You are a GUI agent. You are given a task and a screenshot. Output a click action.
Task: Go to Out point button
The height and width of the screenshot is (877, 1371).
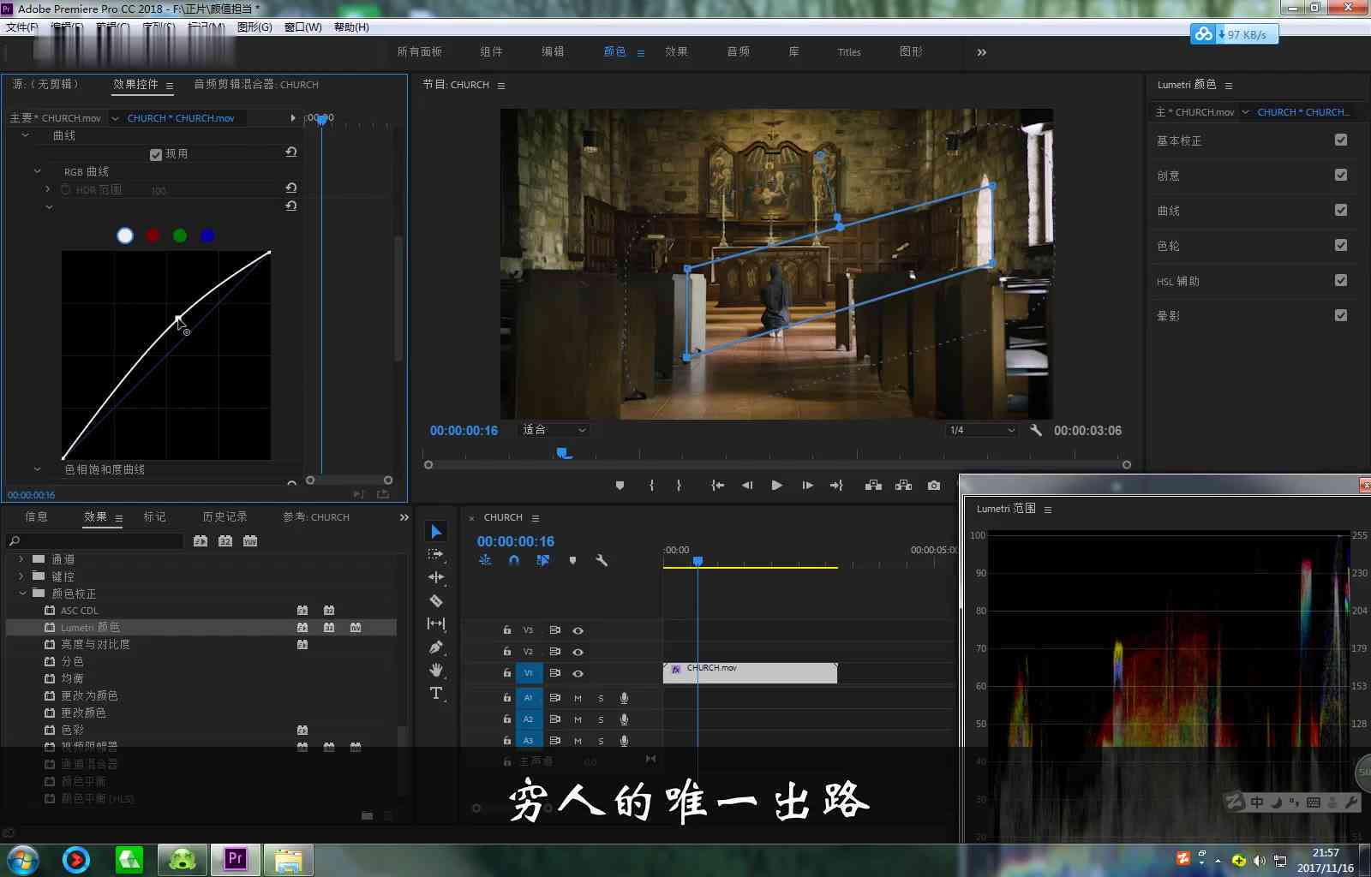click(836, 485)
